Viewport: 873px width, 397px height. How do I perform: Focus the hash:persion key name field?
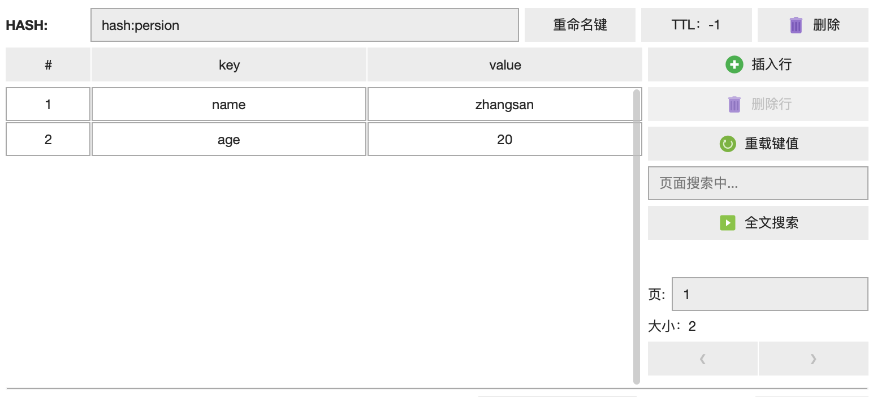pyautogui.click(x=304, y=25)
